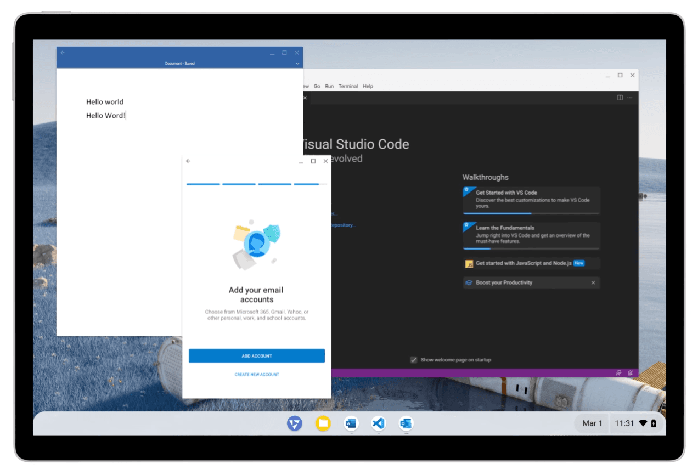Toggle 'Show welcome page on startup' checkbox
Screen dimensions: 698x475
click(414, 360)
